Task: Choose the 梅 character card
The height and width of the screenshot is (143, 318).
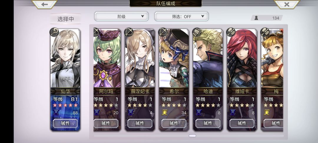Action: pyautogui.click(x=272, y=79)
